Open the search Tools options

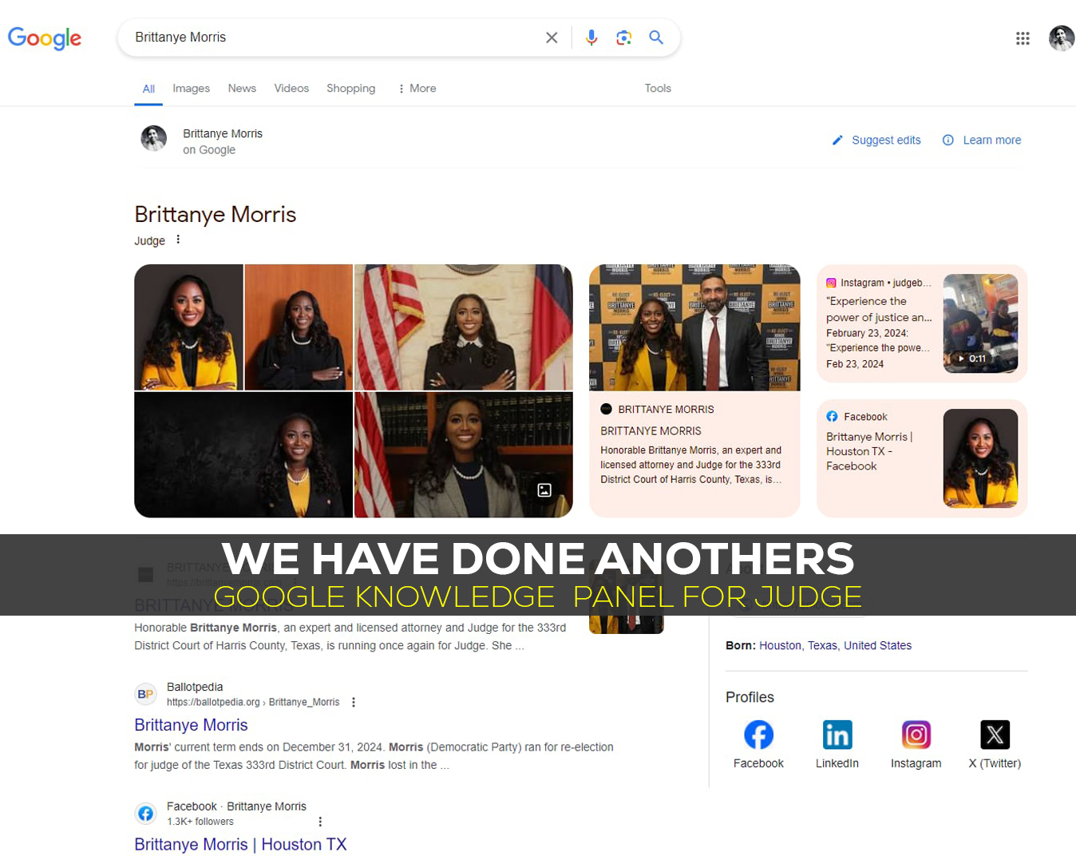(x=658, y=89)
